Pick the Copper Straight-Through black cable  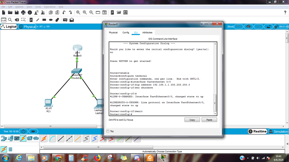coord(61,139)
